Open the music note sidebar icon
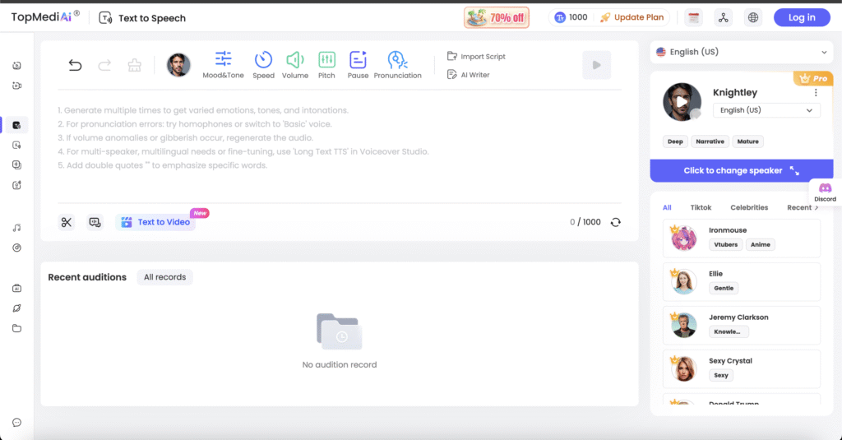842x440 pixels. (x=16, y=228)
